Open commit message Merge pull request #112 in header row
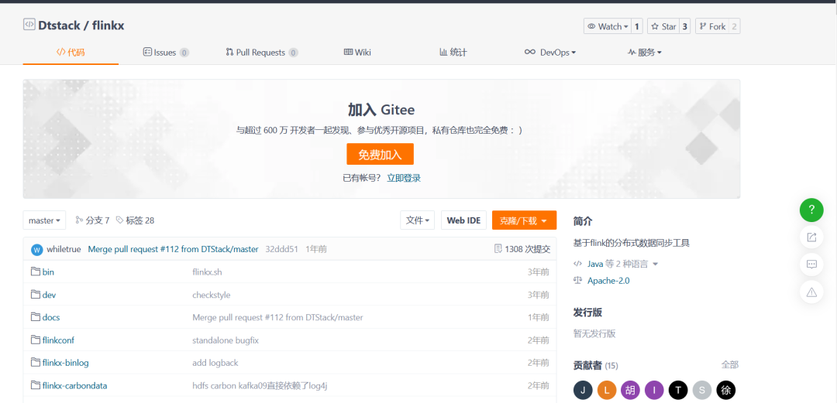 point(173,249)
